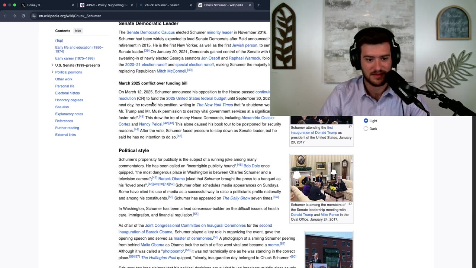Go to Early life and education section
Screen dimensions: 476x268
[x=79, y=50]
